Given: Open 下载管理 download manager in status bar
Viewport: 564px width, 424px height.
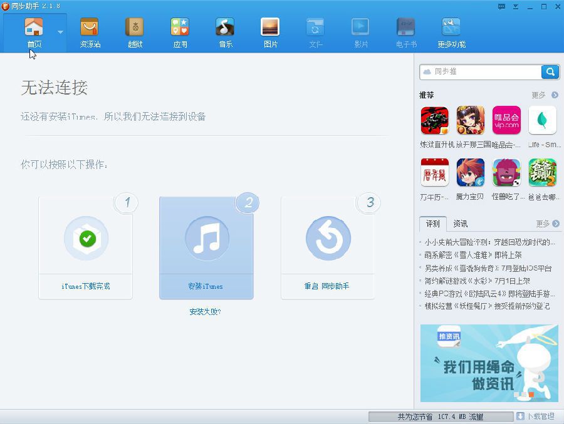Looking at the screenshot, I should pyautogui.click(x=536, y=416).
